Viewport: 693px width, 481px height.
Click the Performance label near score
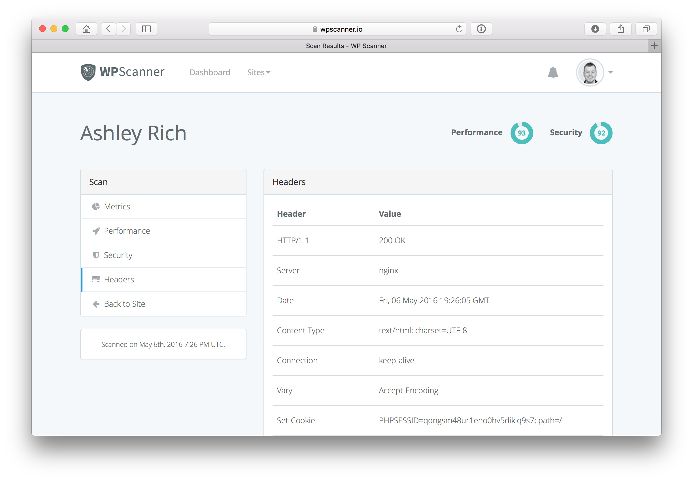click(477, 133)
